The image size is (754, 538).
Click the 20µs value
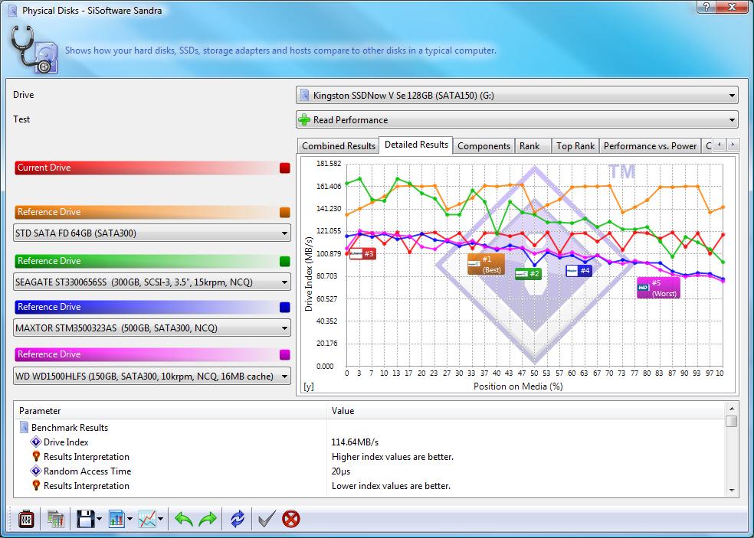click(341, 471)
